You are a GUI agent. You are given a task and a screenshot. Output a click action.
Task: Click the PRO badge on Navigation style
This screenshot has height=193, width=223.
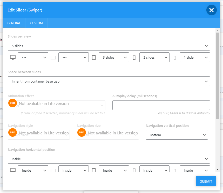pyautogui.click(x=12, y=133)
